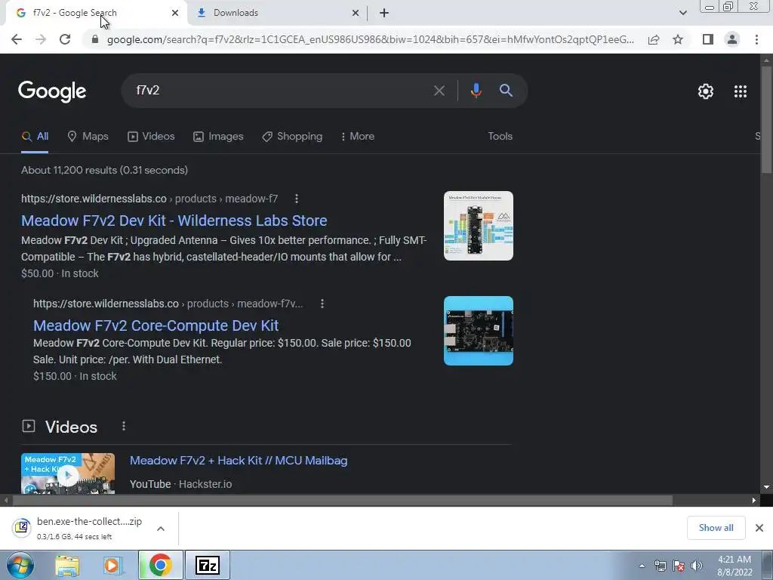The image size is (773, 580).
Task: Click the network tray icon
Action: click(x=660, y=566)
